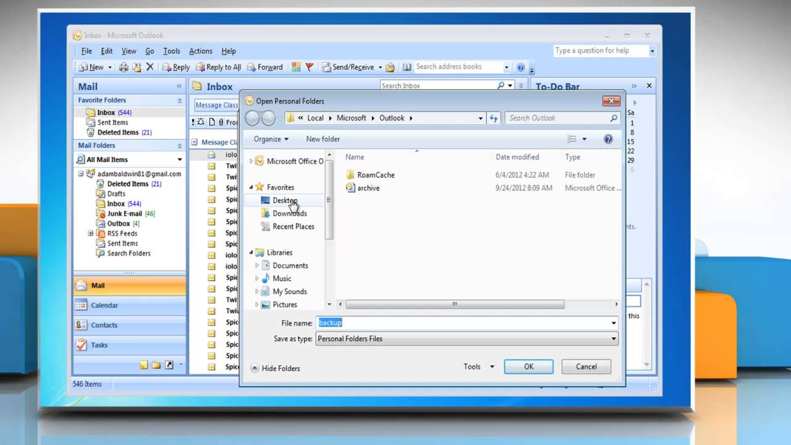The height and width of the screenshot is (445, 791).
Task: Click the Categorize color squares icon
Action: coord(296,67)
